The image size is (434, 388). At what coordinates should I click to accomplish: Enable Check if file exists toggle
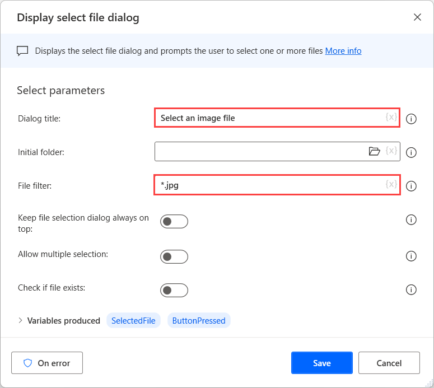[174, 290]
